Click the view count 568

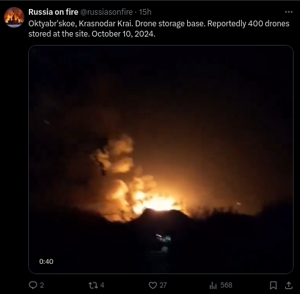226,285
